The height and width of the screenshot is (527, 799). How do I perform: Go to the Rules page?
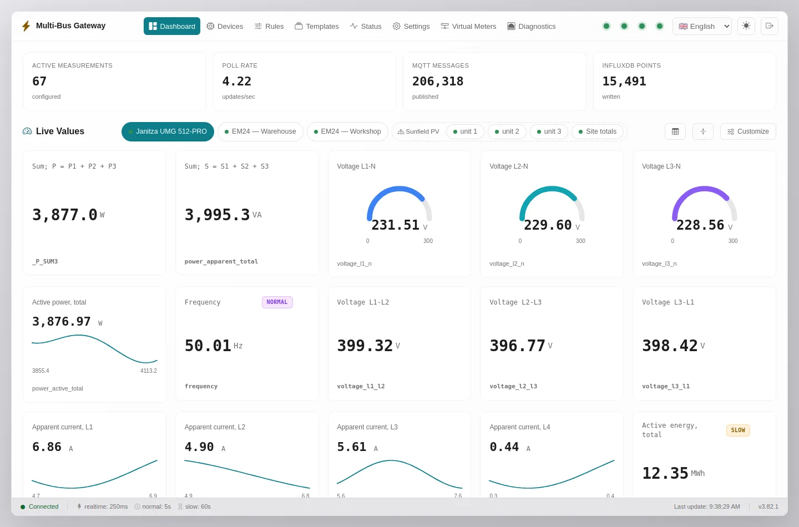(269, 26)
